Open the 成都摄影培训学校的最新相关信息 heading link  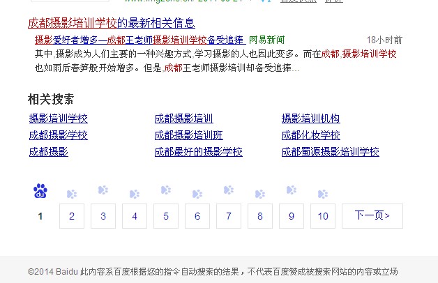(x=112, y=23)
